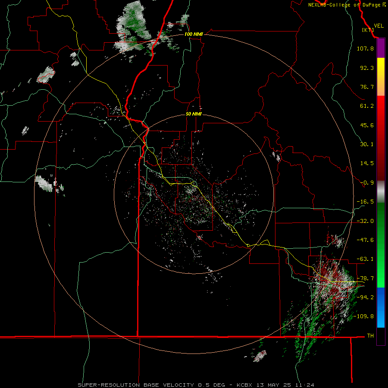Click the 61.2 velocity scale value

(x=367, y=106)
